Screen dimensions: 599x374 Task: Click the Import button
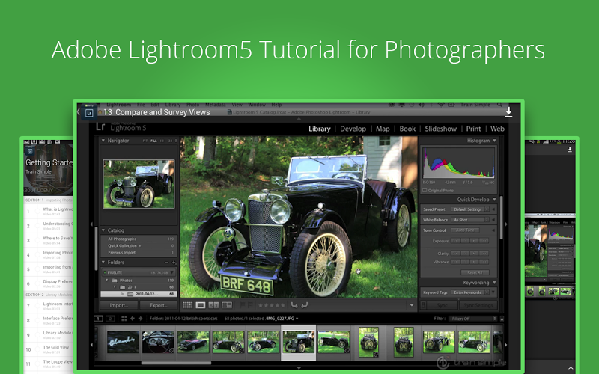tap(118, 305)
